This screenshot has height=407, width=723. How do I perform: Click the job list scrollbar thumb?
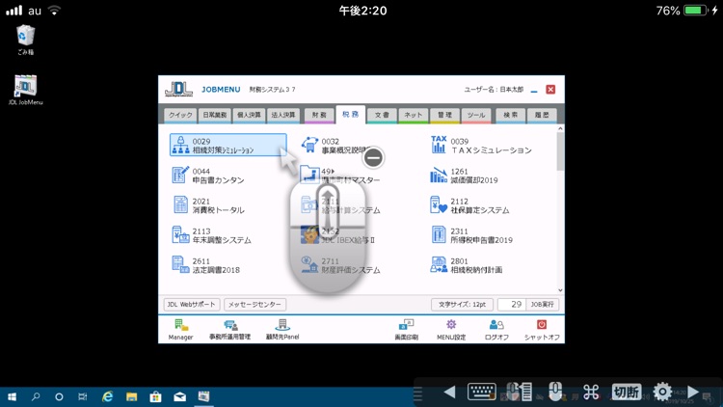[560, 151]
